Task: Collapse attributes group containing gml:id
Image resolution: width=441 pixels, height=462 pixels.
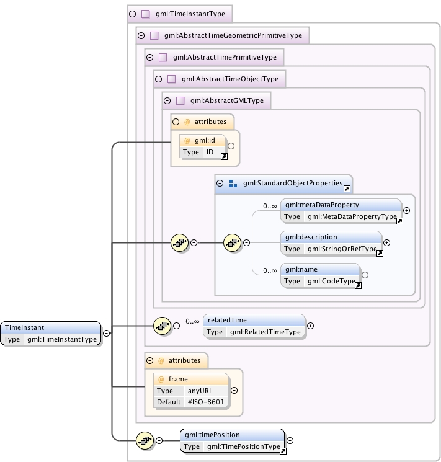Action: coord(176,122)
